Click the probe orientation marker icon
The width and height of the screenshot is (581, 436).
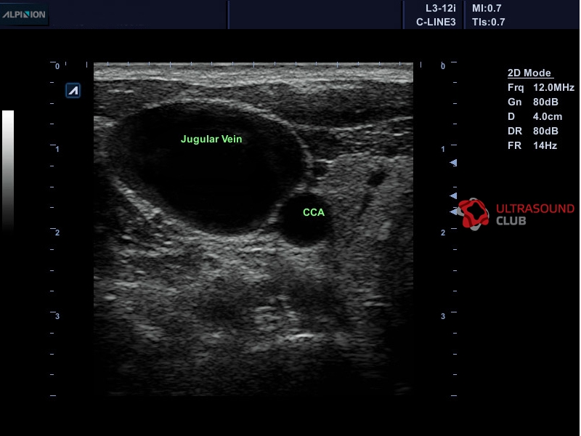click(73, 90)
